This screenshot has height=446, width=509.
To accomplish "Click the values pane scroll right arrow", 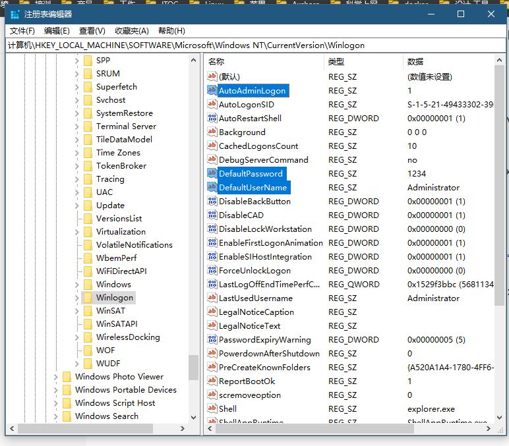I will coord(488,428).
